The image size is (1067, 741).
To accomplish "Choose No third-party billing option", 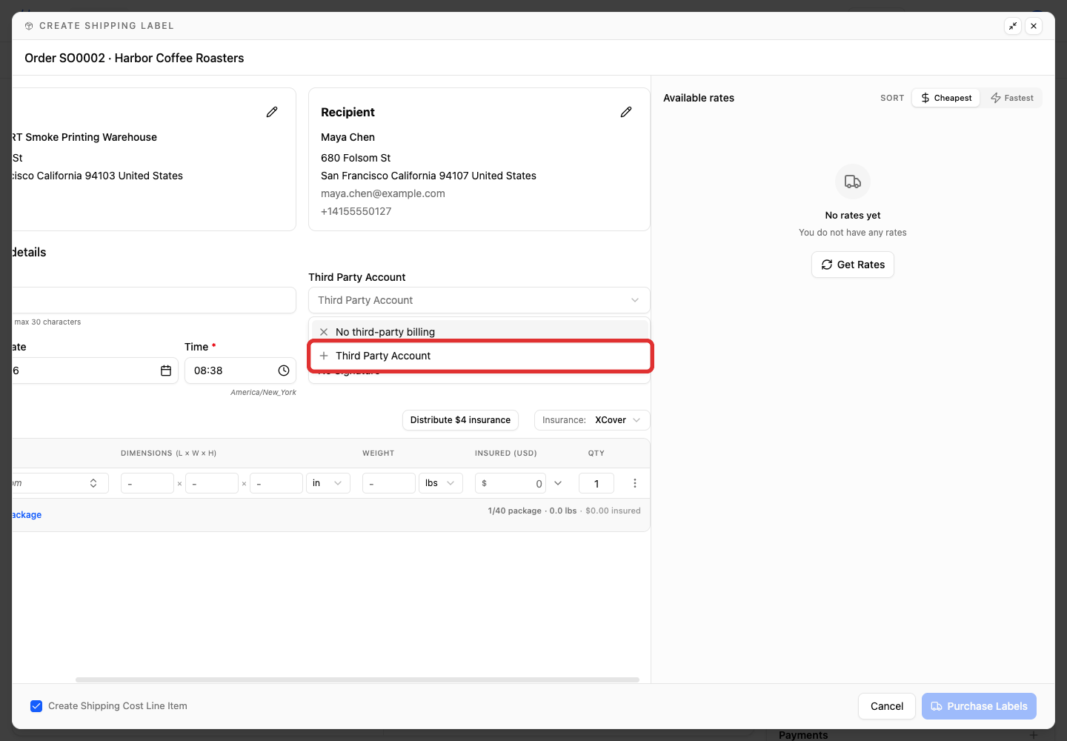I will 479,332.
